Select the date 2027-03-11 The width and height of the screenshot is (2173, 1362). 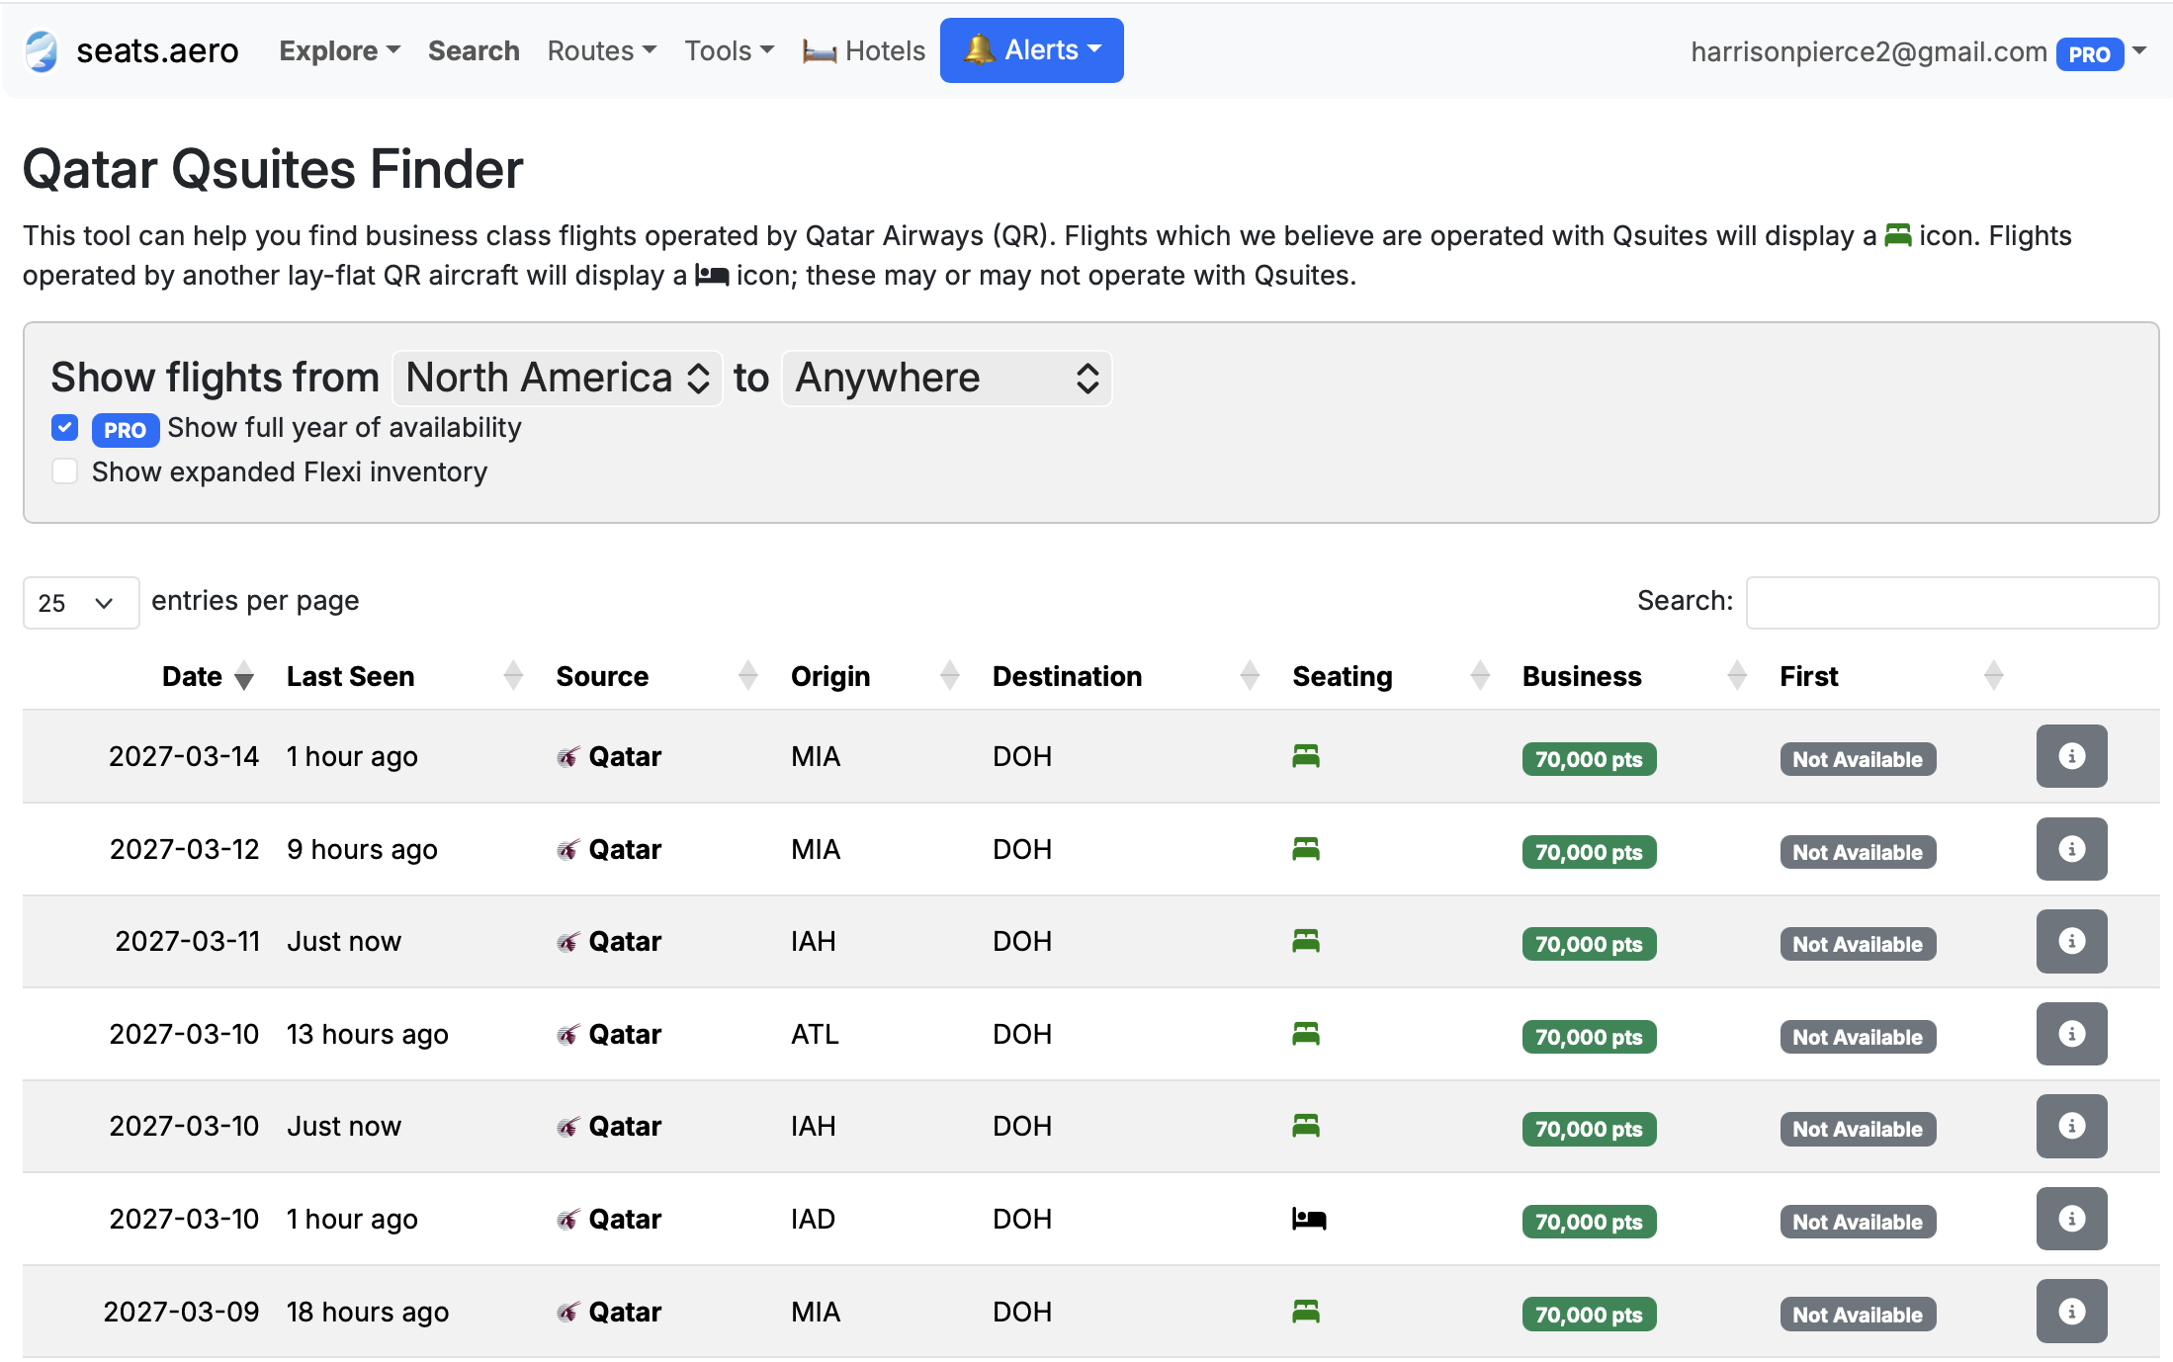(187, 941)
